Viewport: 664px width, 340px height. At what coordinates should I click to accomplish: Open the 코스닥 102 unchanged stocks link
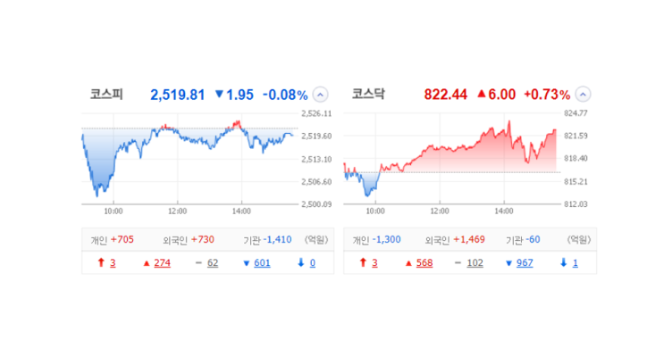coord(475,263)
